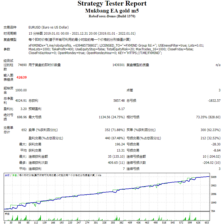
Task: Select the Mukbang EA gold m5 heading
Action: [x=112, y=11]
